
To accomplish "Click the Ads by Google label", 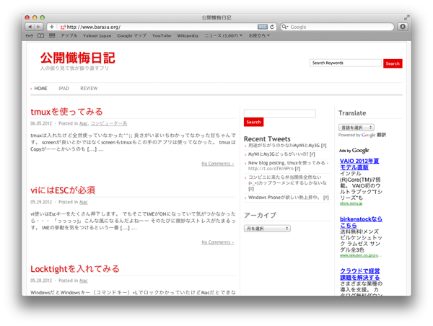I will 354,151.
